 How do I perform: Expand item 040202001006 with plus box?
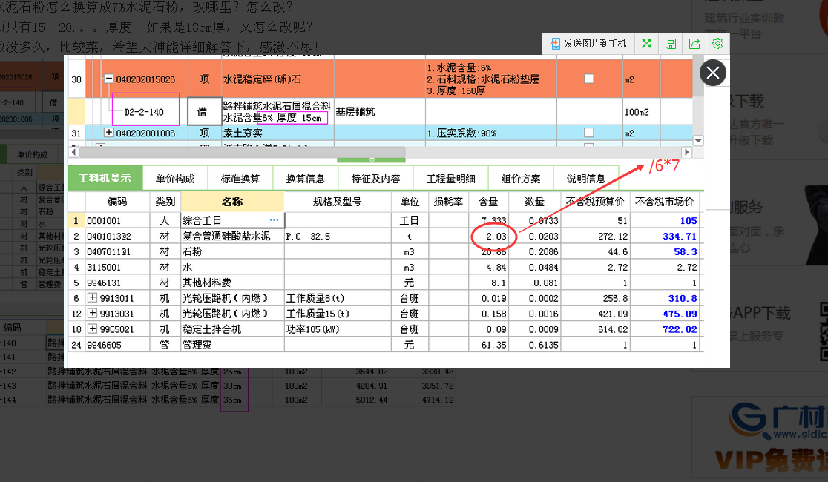click(x=108, y=133)
